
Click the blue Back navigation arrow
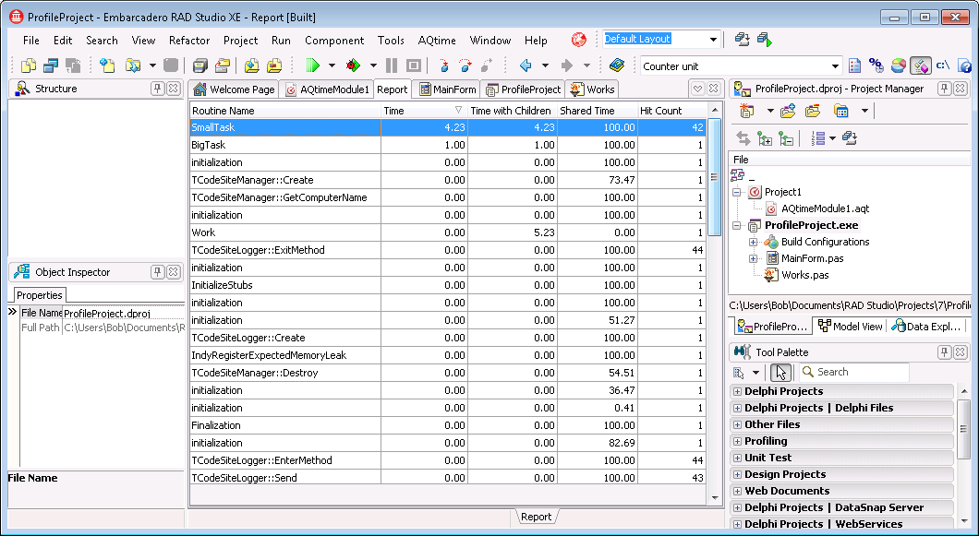[526, 66]
